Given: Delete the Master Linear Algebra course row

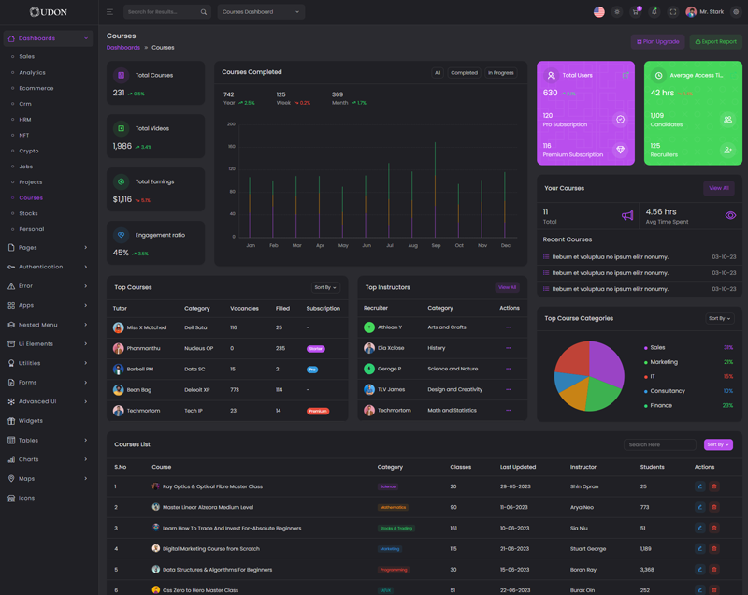Looking at the screenshot, I should coord(714,507).
